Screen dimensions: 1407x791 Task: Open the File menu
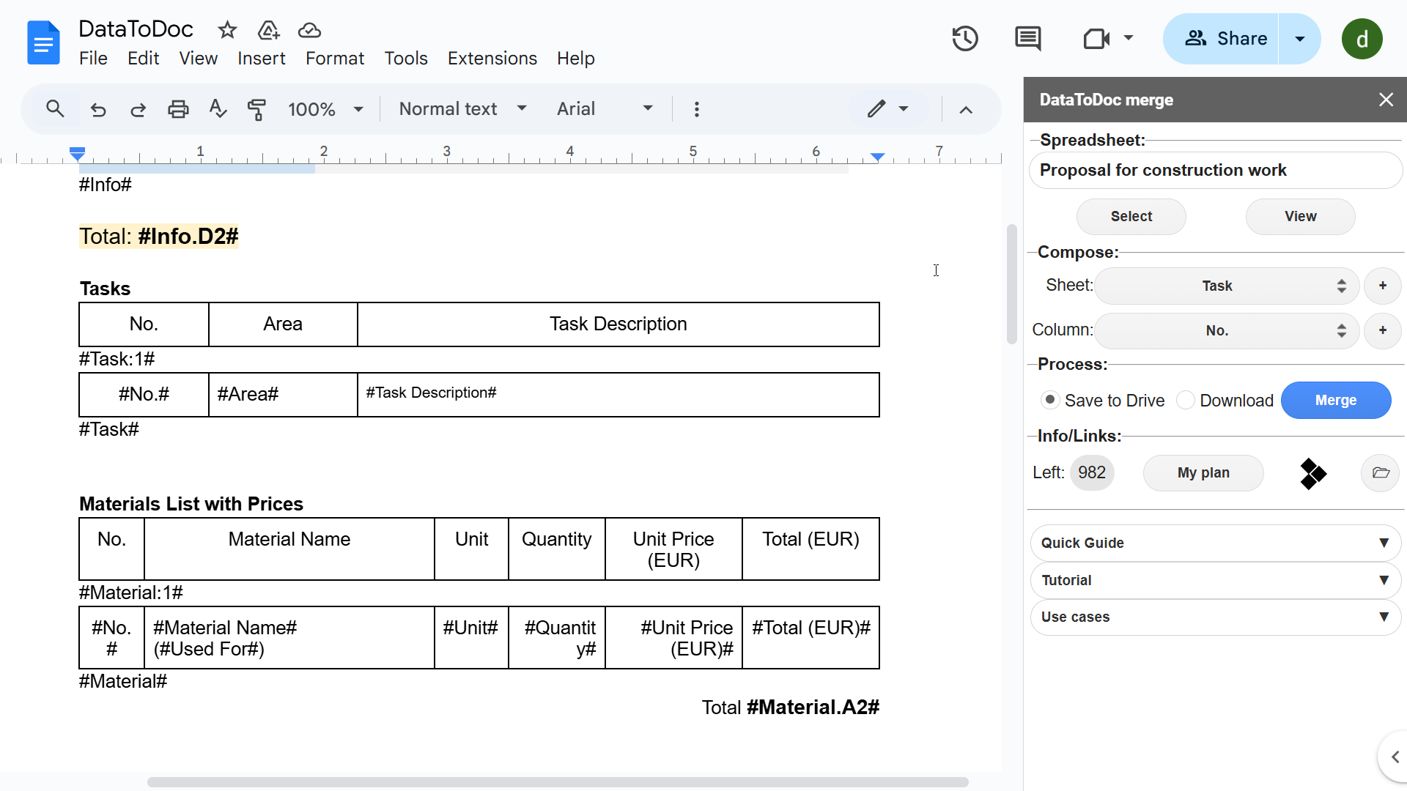pyautogui.click(x=93, y=59)
